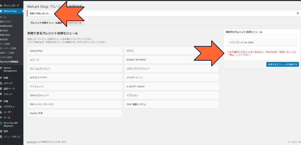Select the テレコムクレジット module box
The image size is (301, 145).
(x=75, y=69)
